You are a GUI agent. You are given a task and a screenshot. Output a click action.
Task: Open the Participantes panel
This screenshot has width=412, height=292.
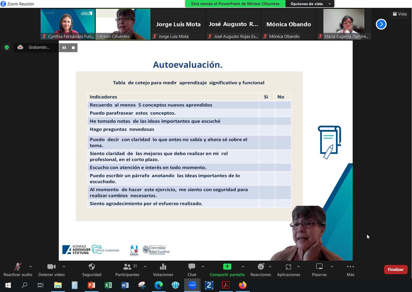(127, 267)
